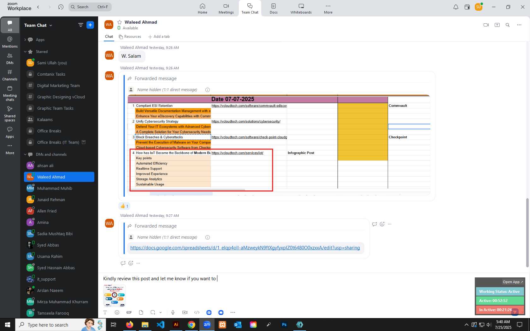Click Add a tab
Screen dimensions: 530x331
[x=159, y=37]
